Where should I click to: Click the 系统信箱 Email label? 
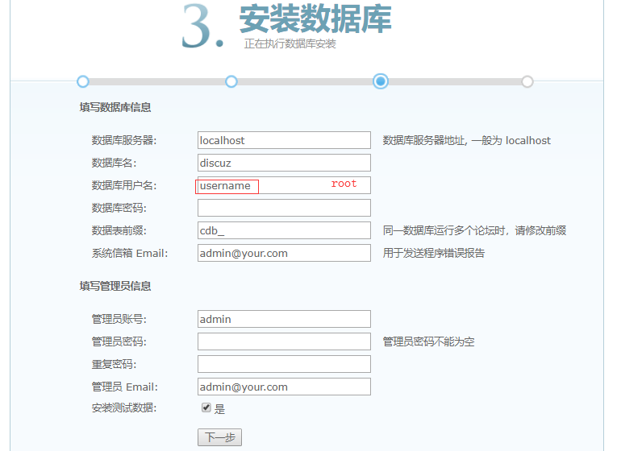point(130,254)
